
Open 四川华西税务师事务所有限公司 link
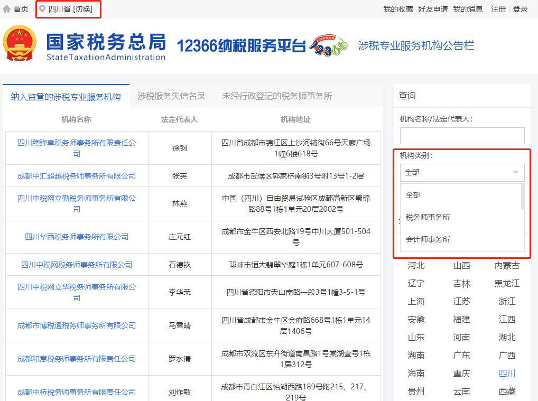(77, 237)
